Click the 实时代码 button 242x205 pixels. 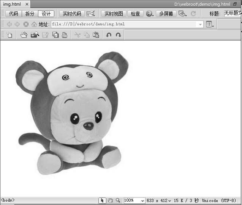(72, 14)
